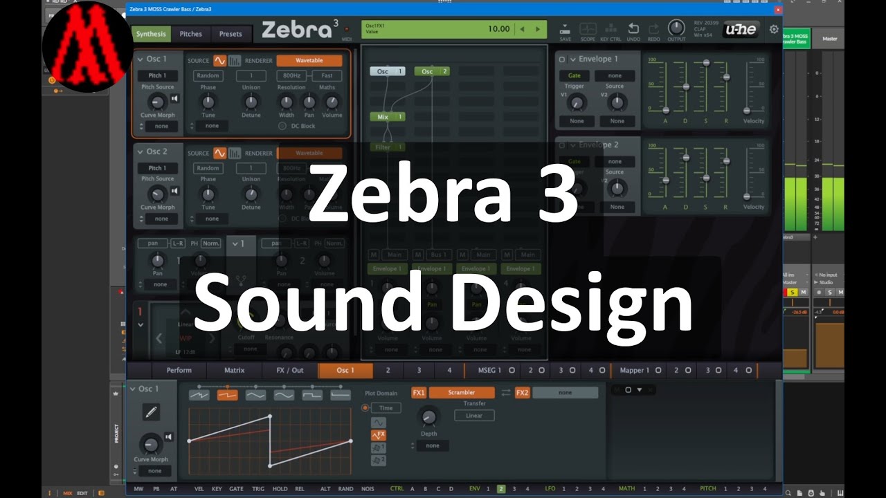Choose the first curve shape thumbnail
886x498 pixels.
click(199, 395)
